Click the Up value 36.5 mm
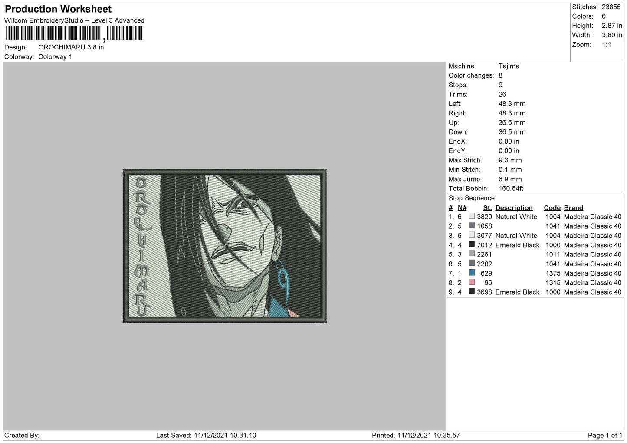 (x=512, y=123)
